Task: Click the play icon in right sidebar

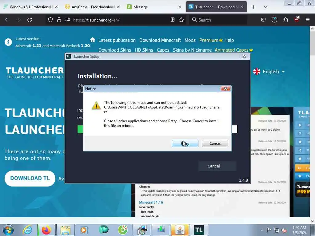Action: tap(300, 125)
